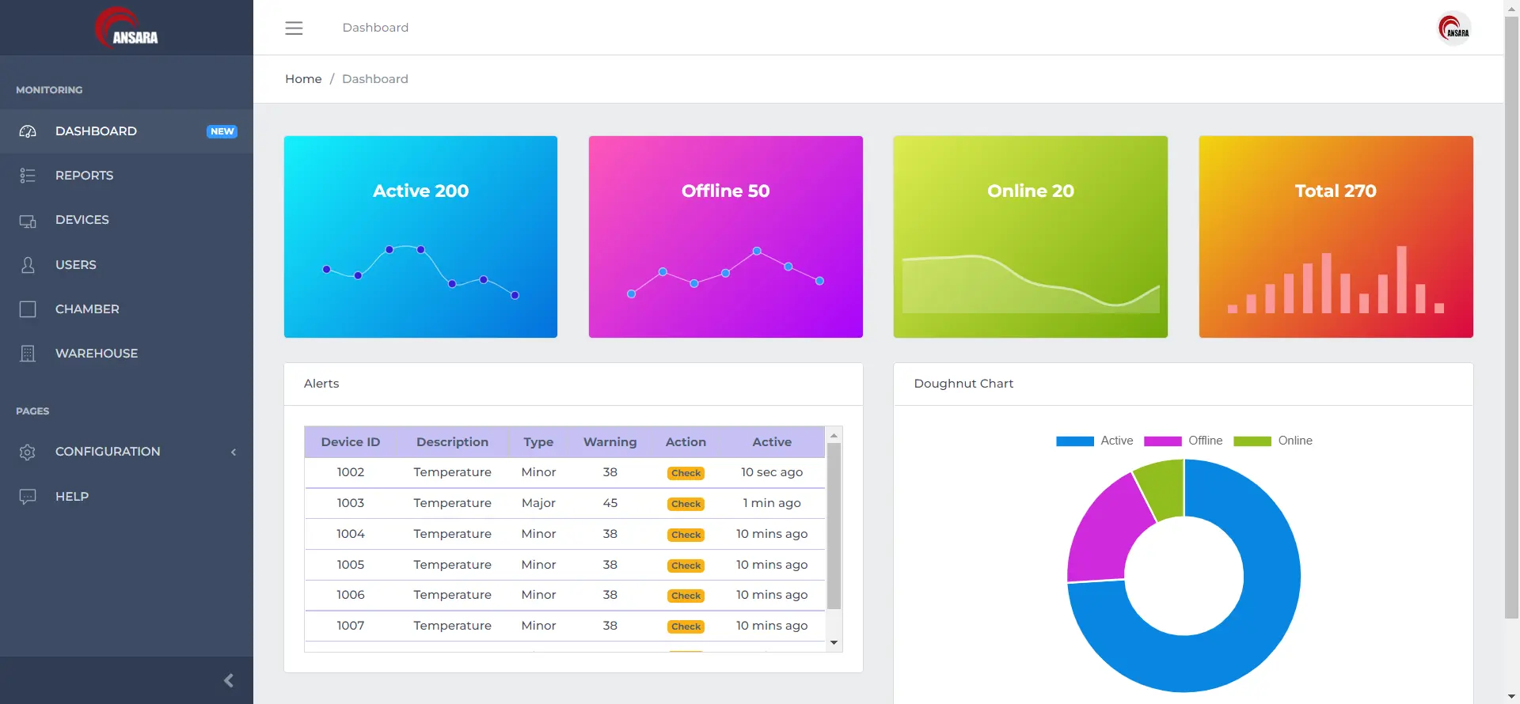Open the Warehouse menu item
Viewport: 1520px width, 704px height.
96,354
